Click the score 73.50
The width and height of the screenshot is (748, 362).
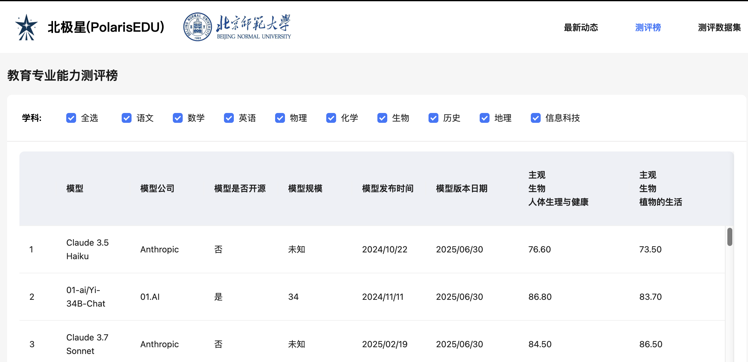(x=650, y=249)
